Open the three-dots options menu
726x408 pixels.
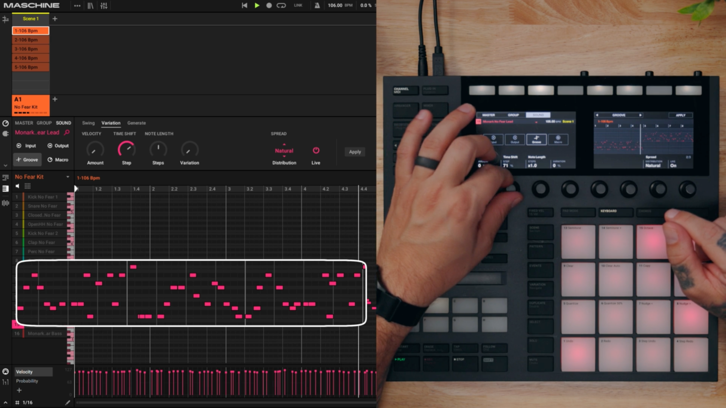(x=77, y=6)
